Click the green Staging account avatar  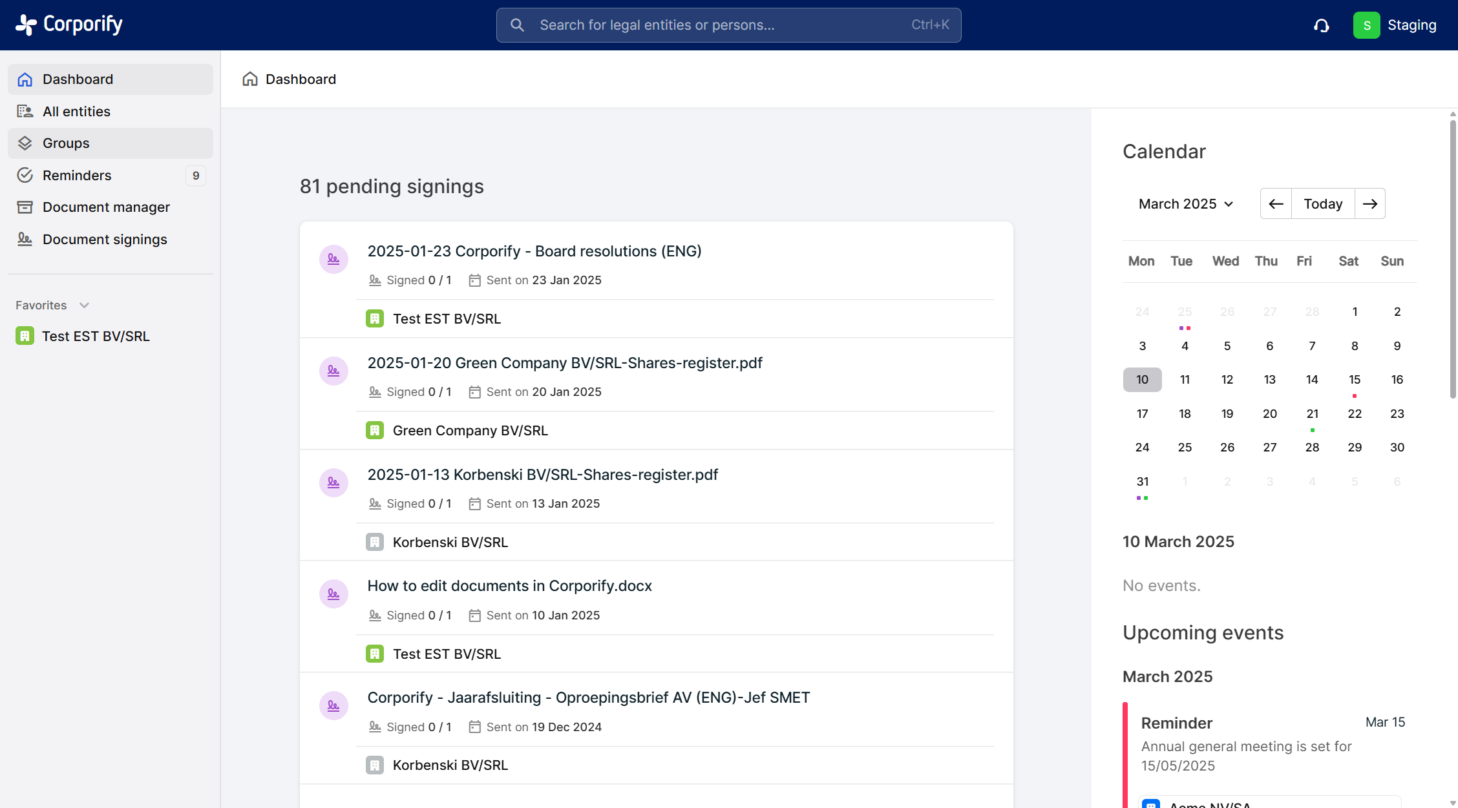(x=1366, y=25)
